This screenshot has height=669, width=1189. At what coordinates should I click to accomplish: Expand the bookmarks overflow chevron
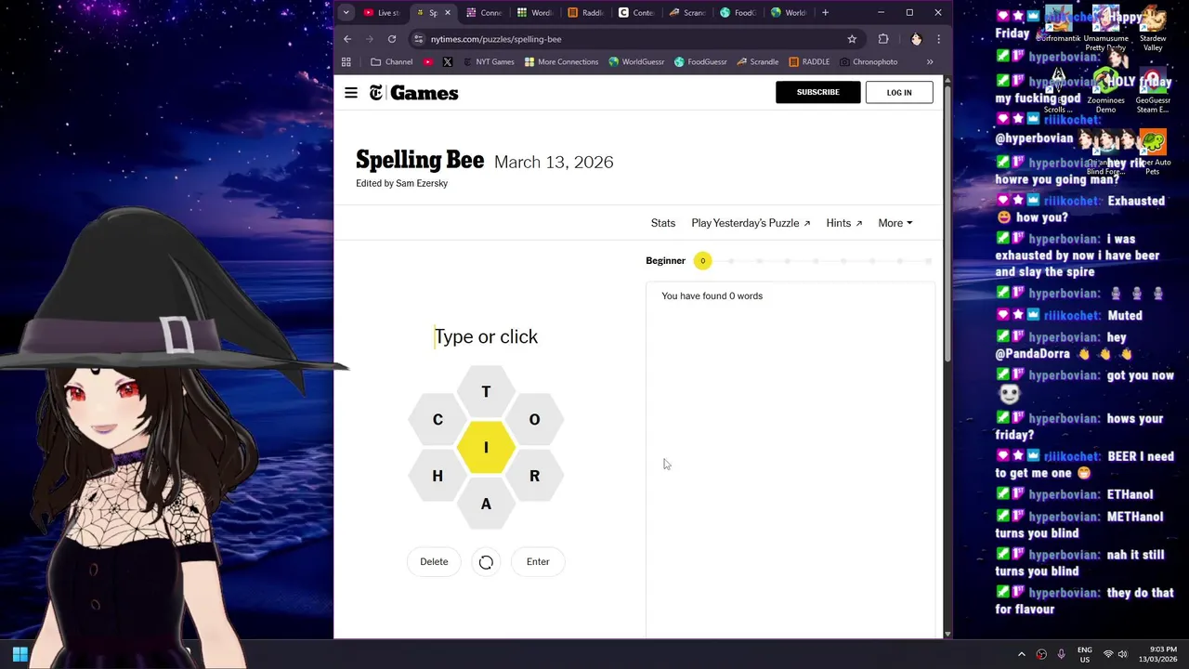[930, 62]
